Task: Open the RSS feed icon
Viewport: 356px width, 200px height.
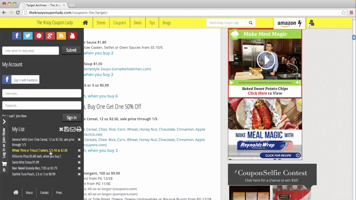Action: (x=61, y=36)
